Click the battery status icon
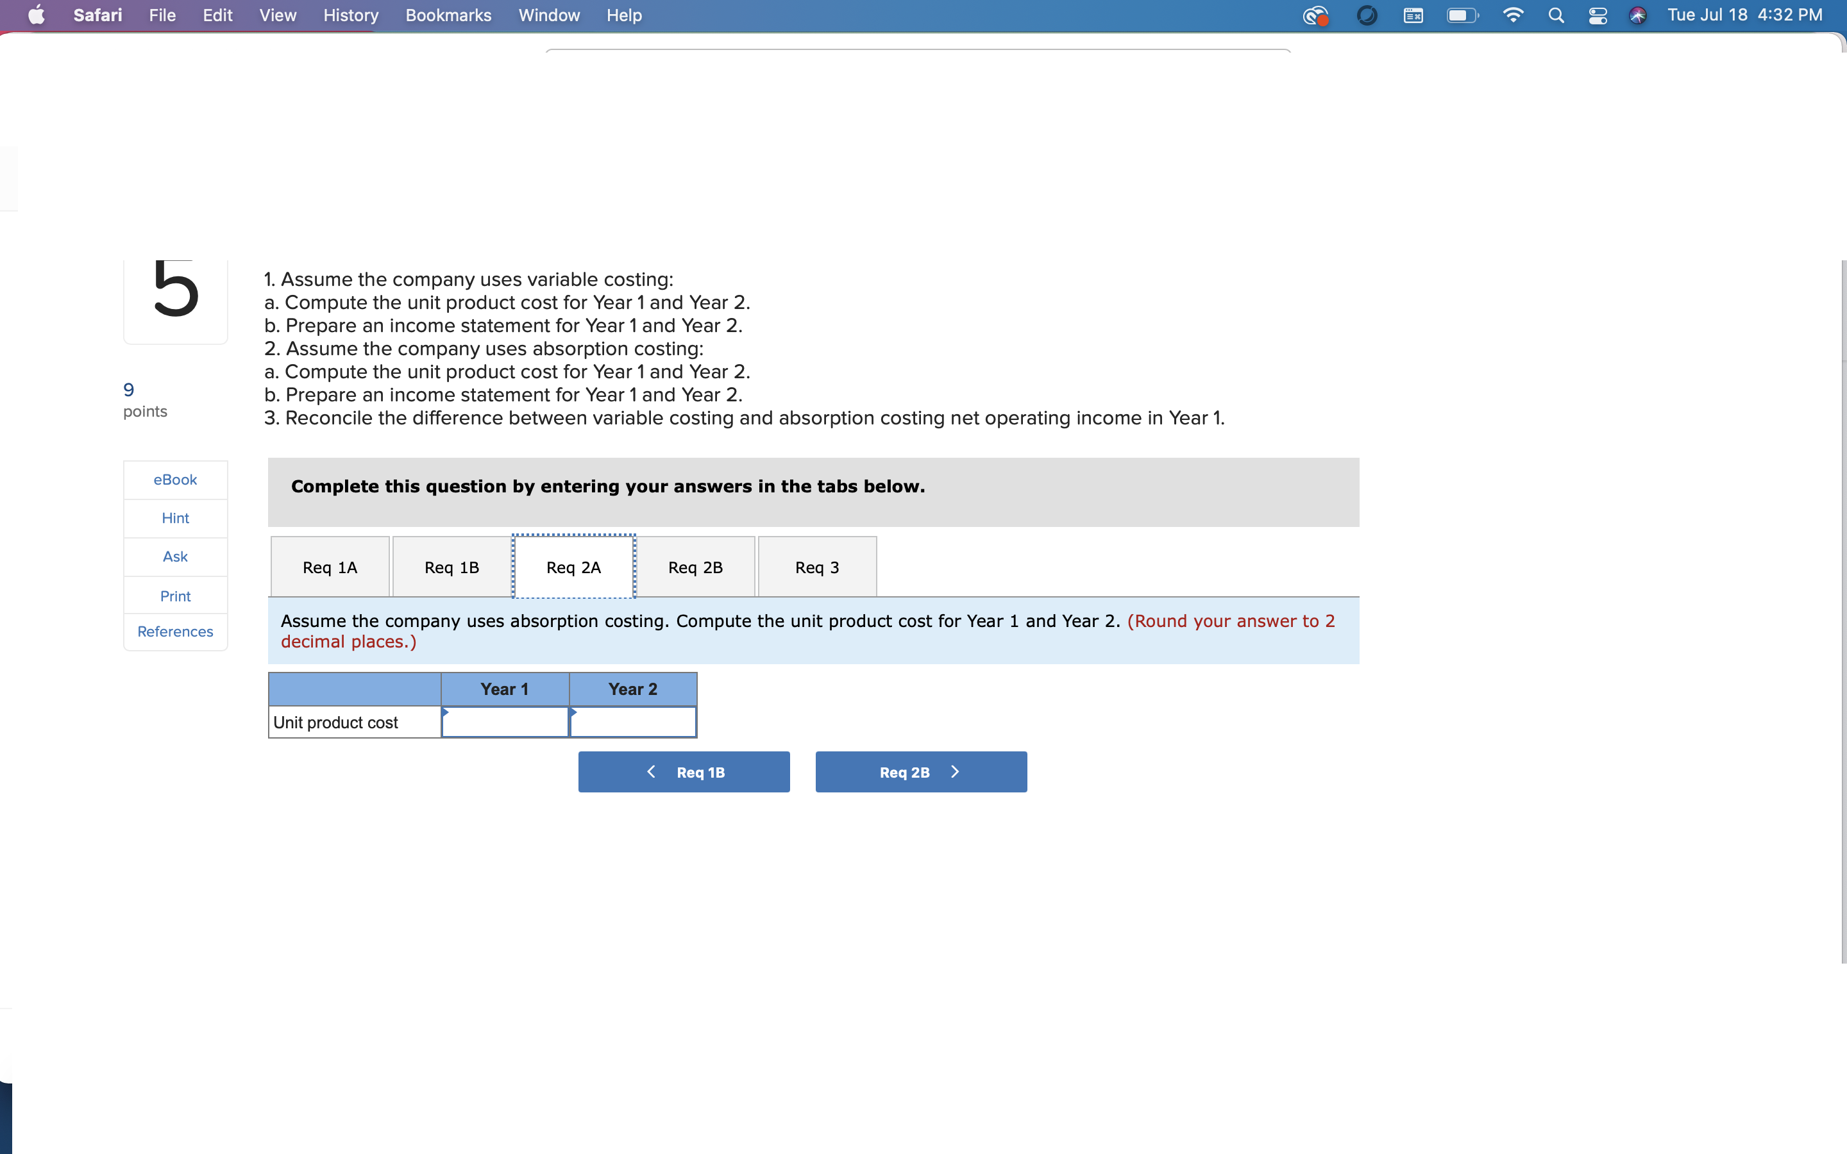 (1462, 15)
